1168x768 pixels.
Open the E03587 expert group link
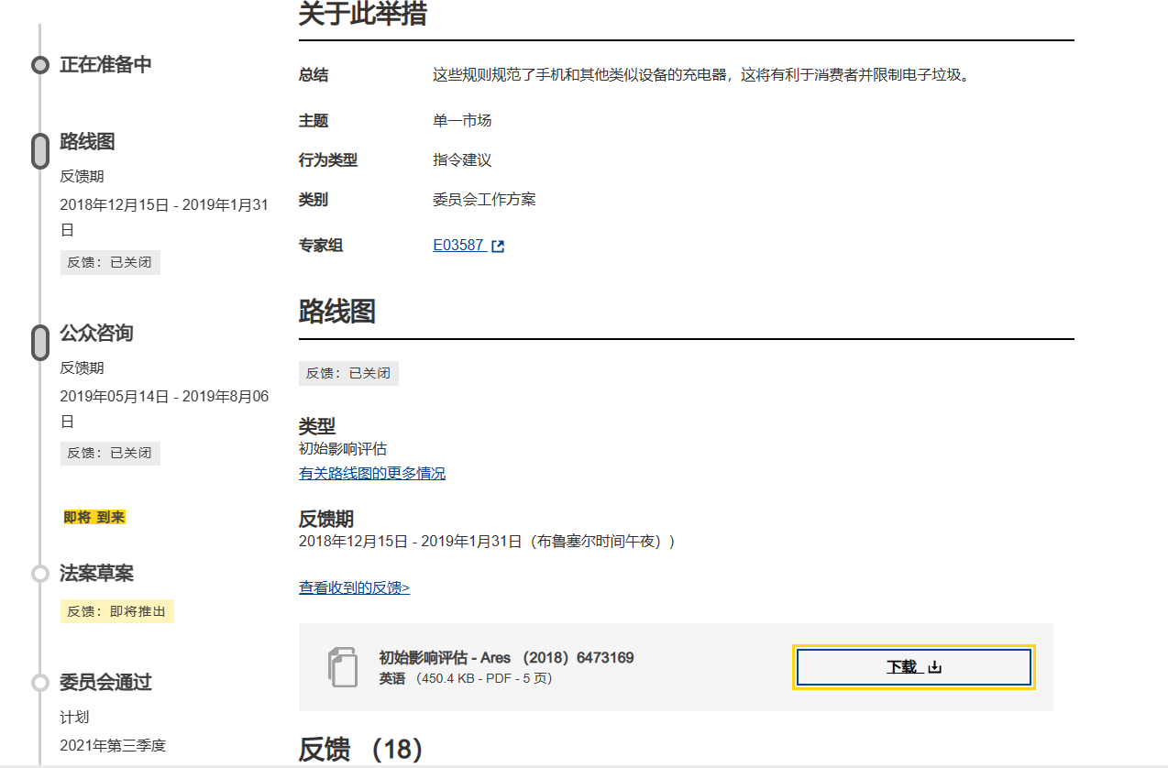[457, 245]
